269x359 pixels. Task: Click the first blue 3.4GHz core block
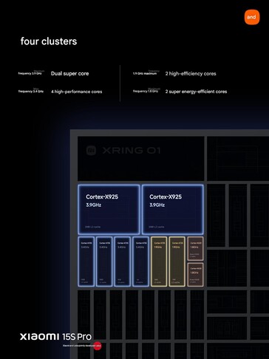click(86, 261)
